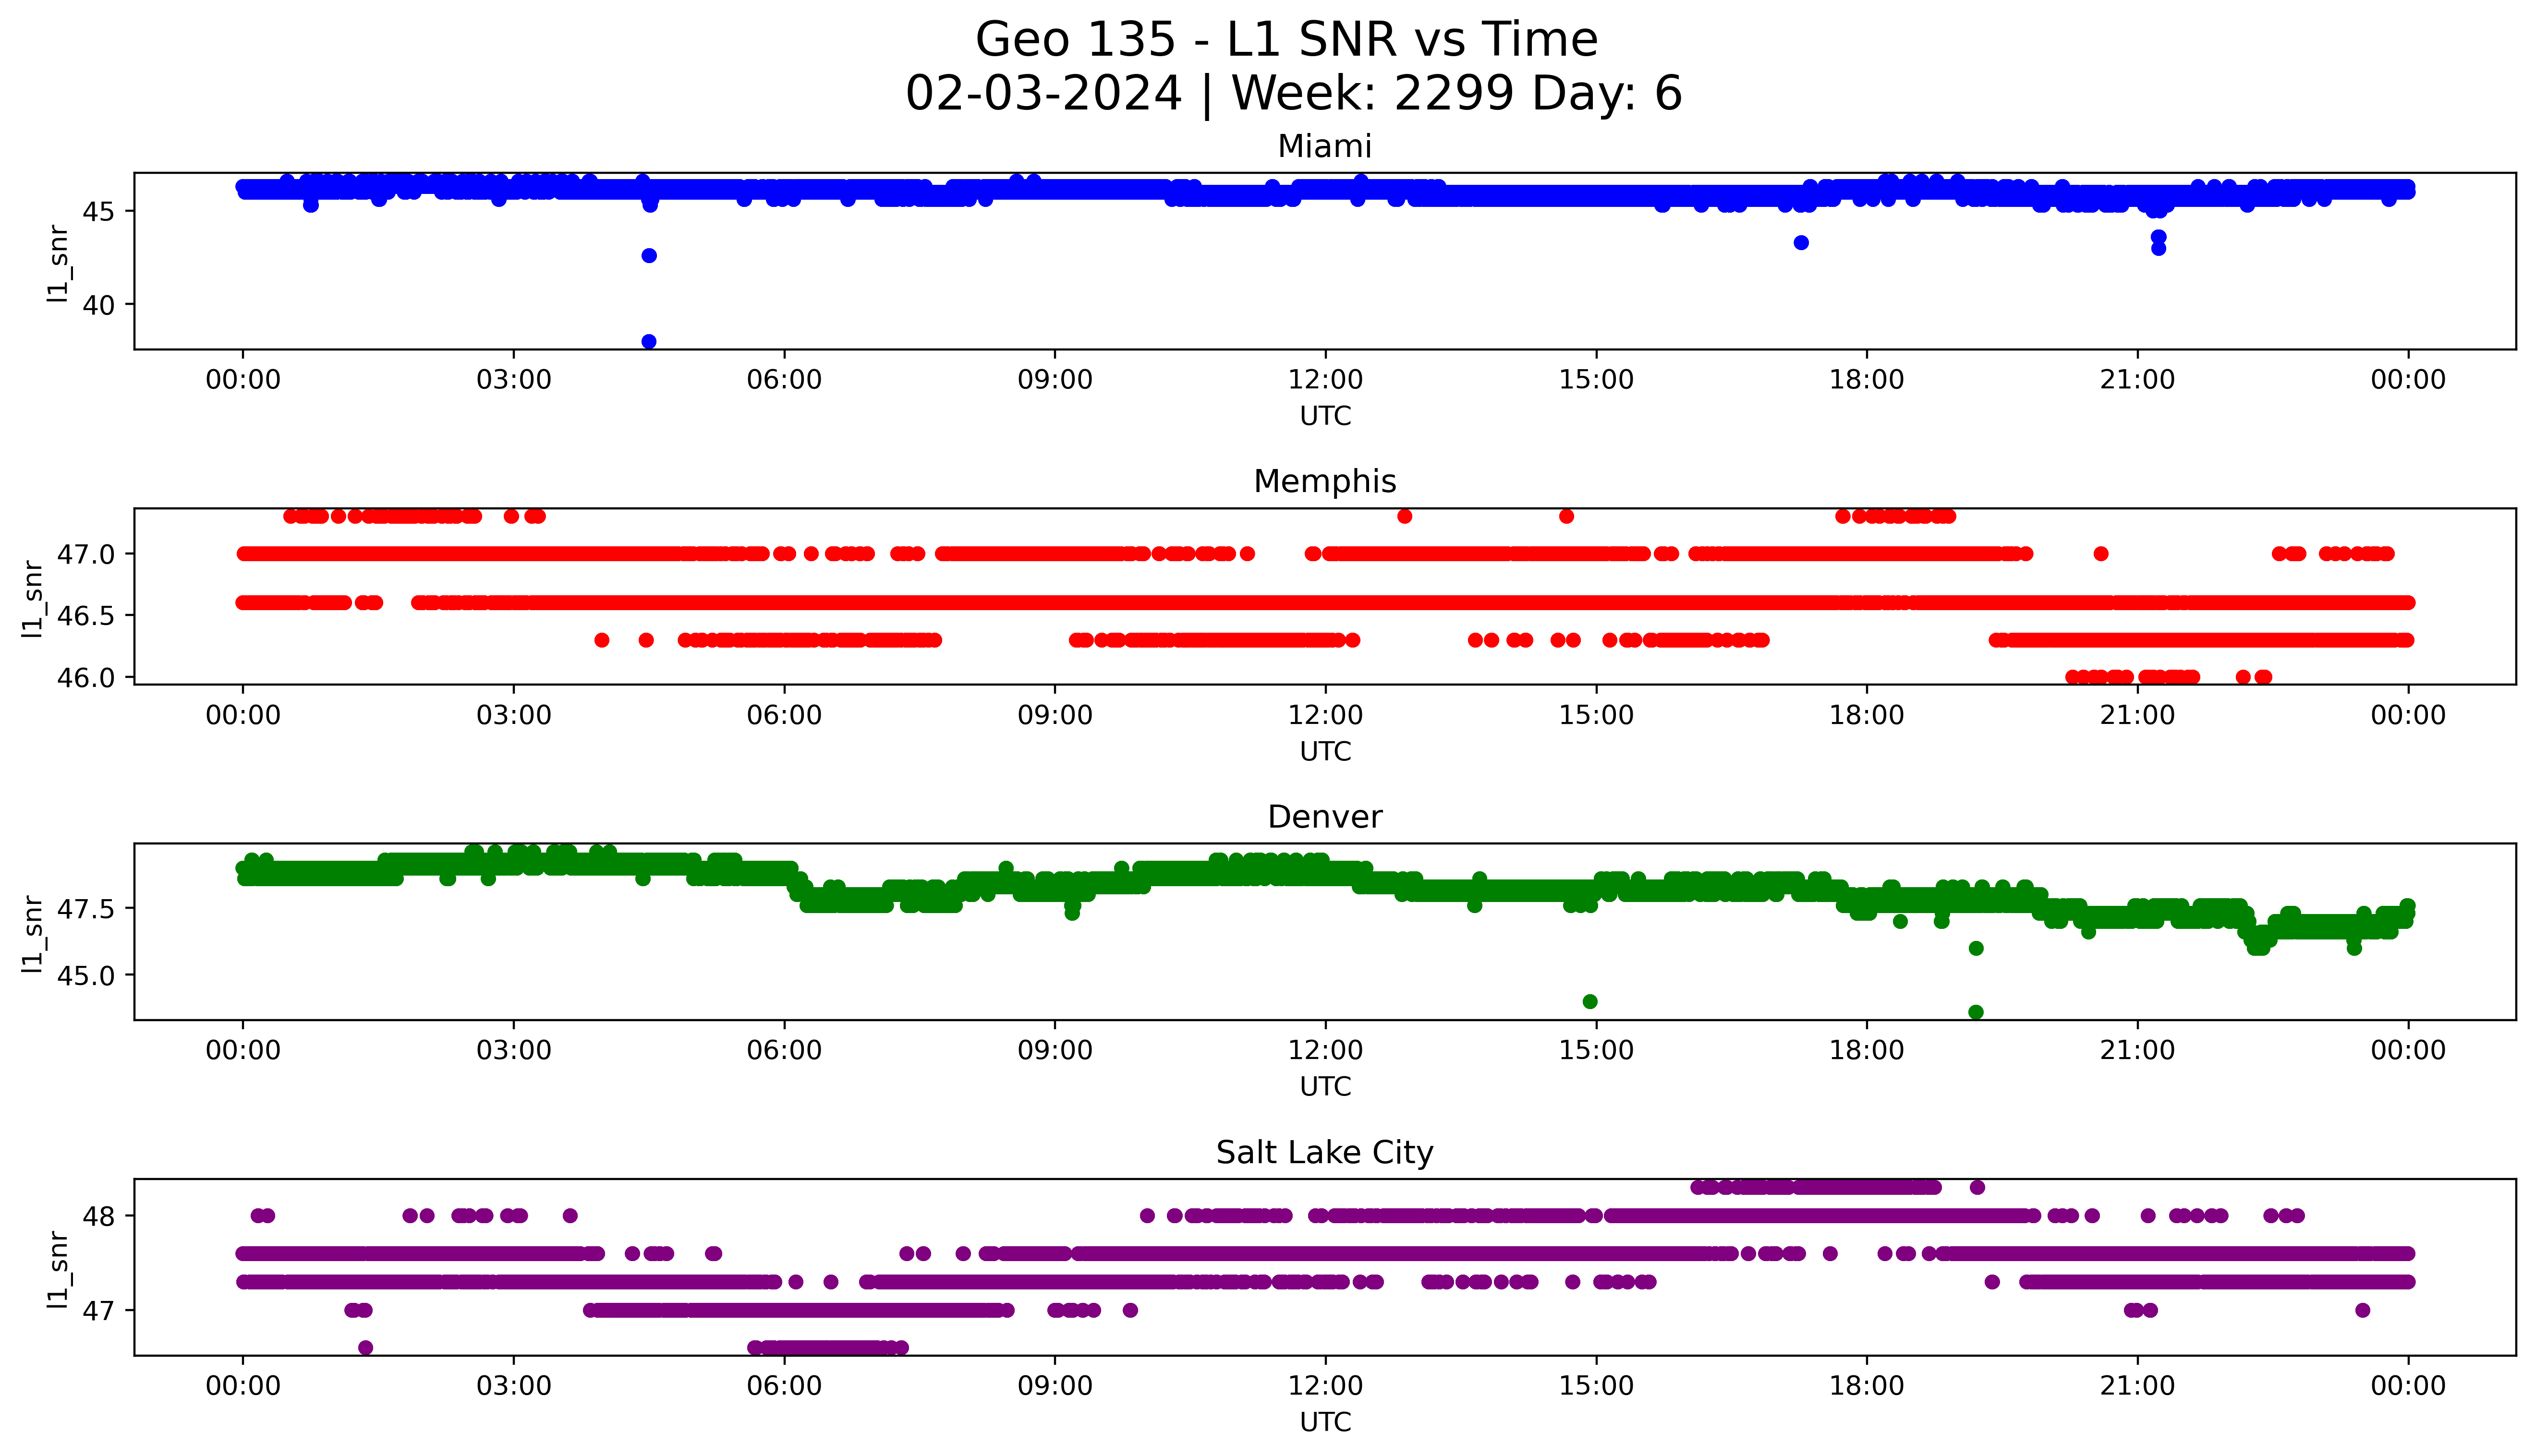Click the Memphis y-axis tick label 46.5

(x=86, y=616)
